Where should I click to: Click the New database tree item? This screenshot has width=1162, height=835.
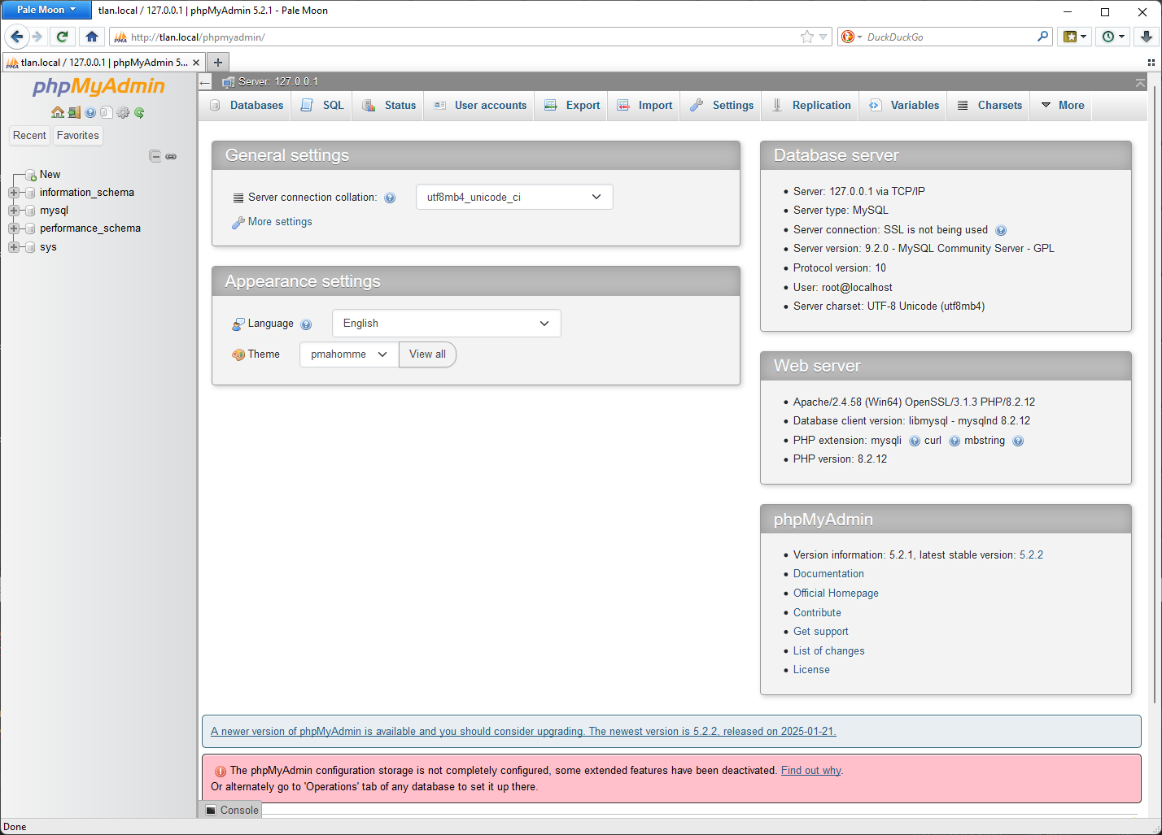(50, 175)
